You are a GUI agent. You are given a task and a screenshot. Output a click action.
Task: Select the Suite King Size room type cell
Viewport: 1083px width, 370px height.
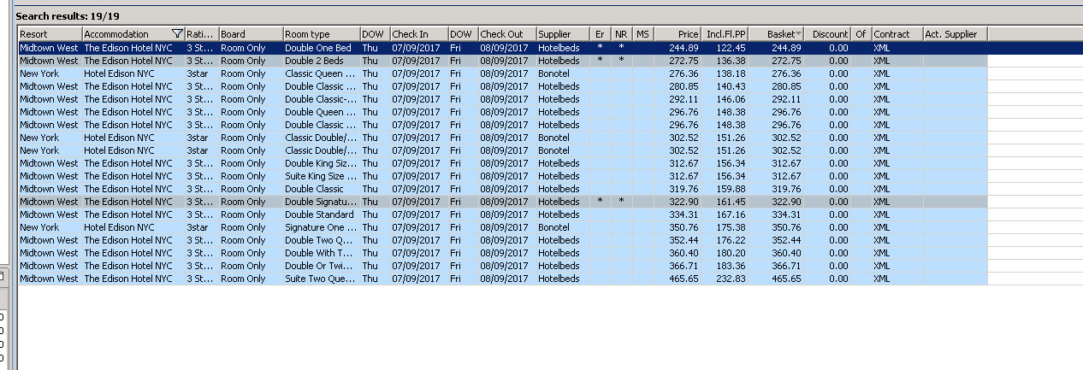(x=321, y=176)
